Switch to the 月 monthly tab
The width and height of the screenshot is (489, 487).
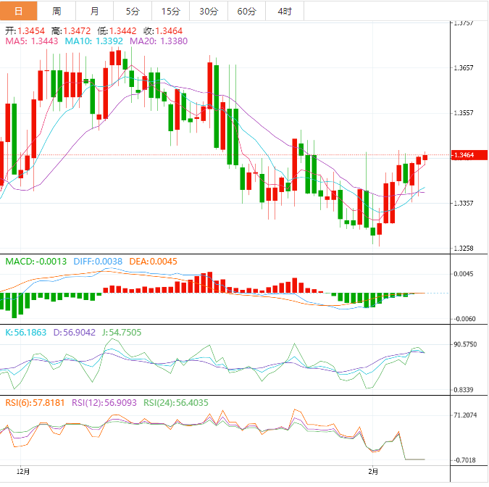94,11
